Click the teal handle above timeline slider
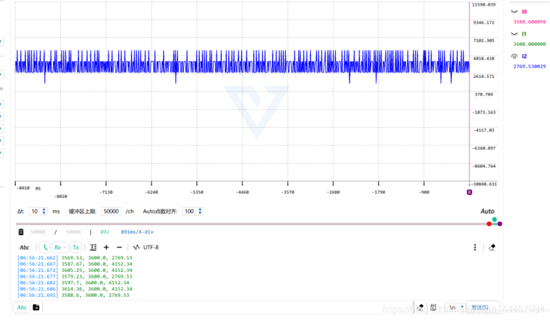550x320 pixels. 494,219
